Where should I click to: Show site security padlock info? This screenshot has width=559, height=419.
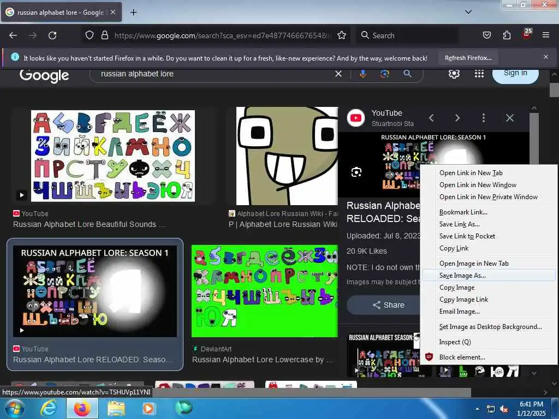[104, 35]
